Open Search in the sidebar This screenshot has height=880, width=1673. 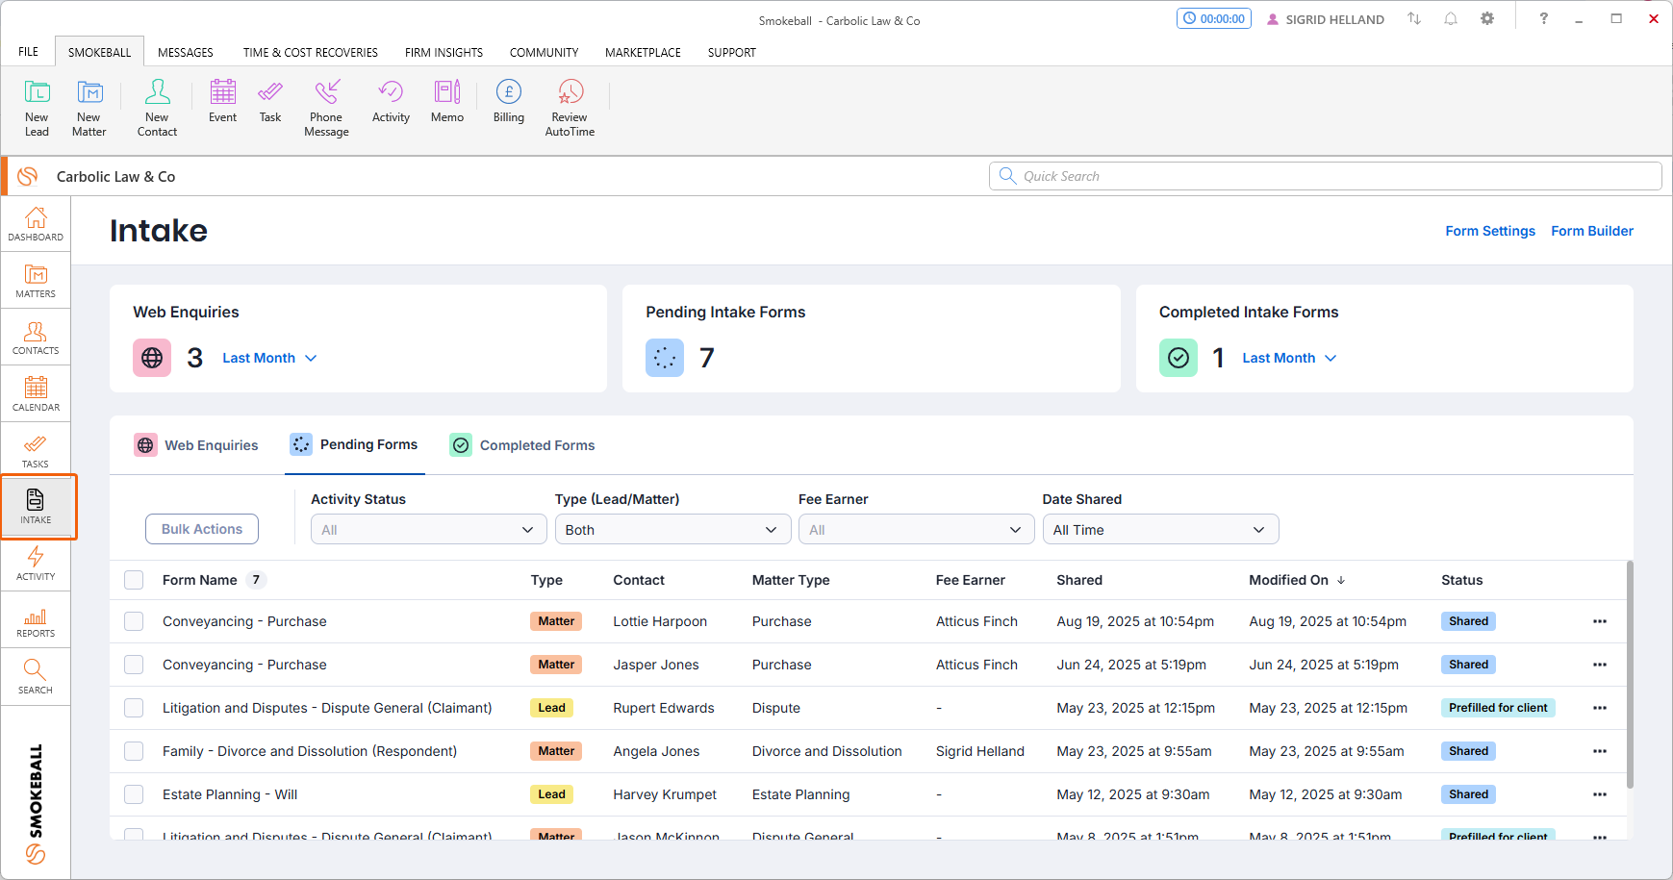tap(36, 677)
